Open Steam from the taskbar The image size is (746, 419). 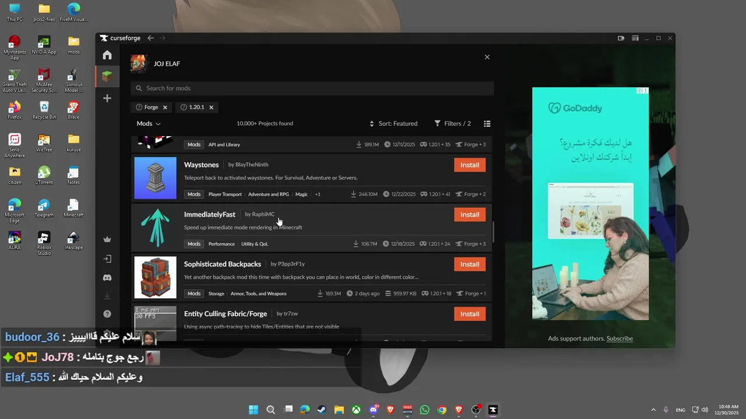[322, 410]
